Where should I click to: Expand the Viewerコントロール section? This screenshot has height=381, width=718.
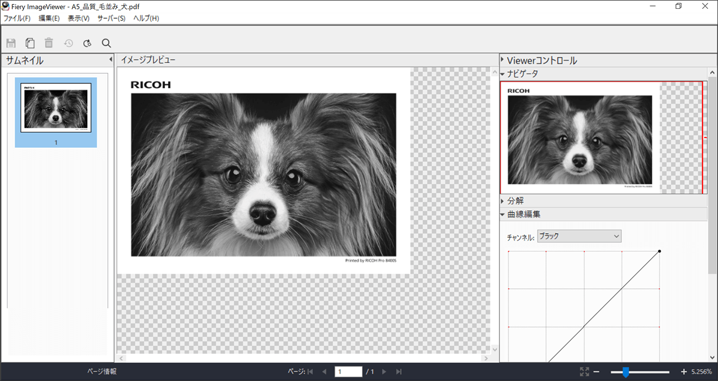tap(502, 60)
